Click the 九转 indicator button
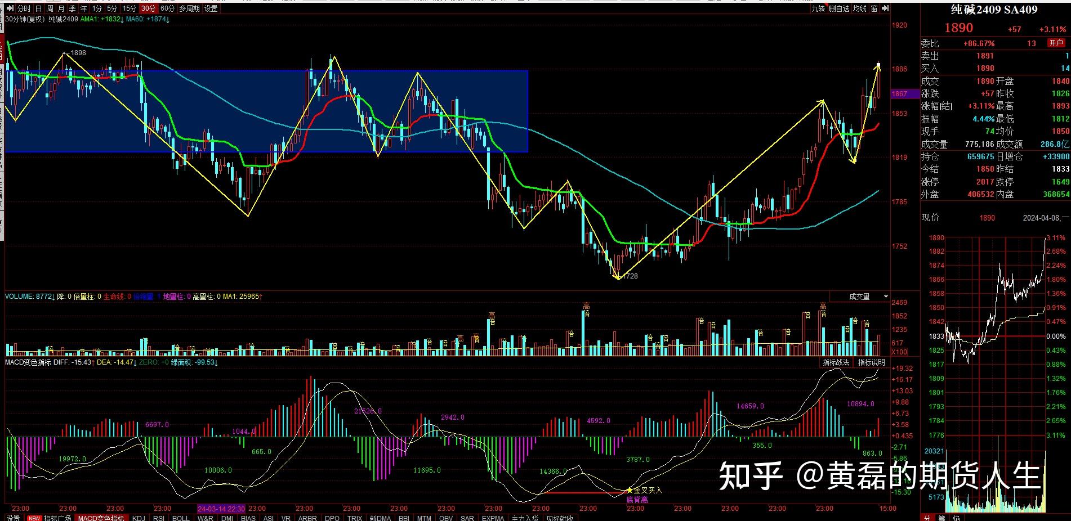 pyautogui.click(x=819, y=8)
